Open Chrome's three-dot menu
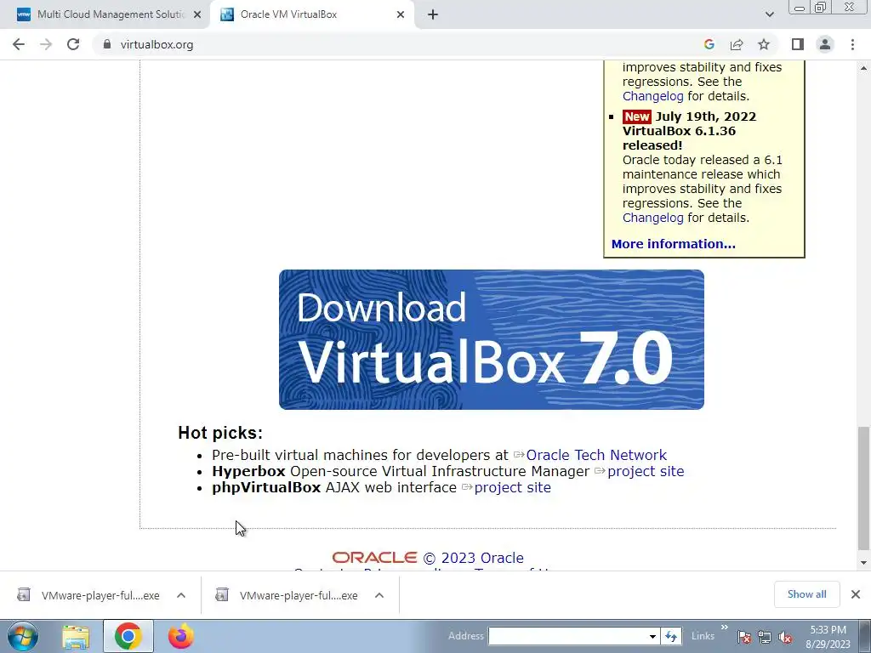This screenshot has height=653, width=871. [852, 44]
